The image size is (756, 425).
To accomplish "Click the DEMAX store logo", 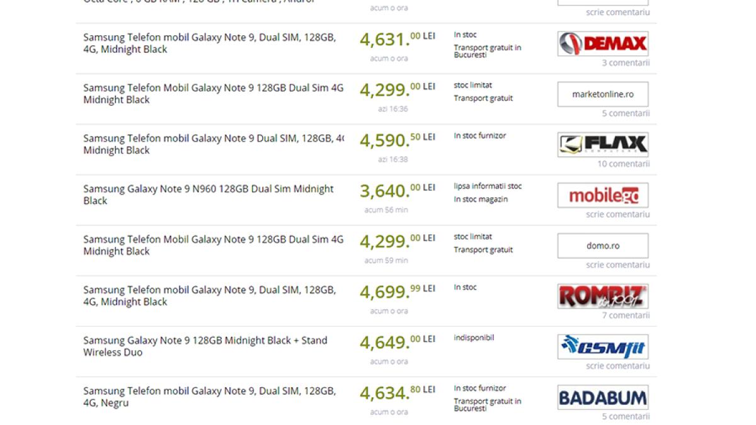I will pyautogui.click(x=602, y=44).
